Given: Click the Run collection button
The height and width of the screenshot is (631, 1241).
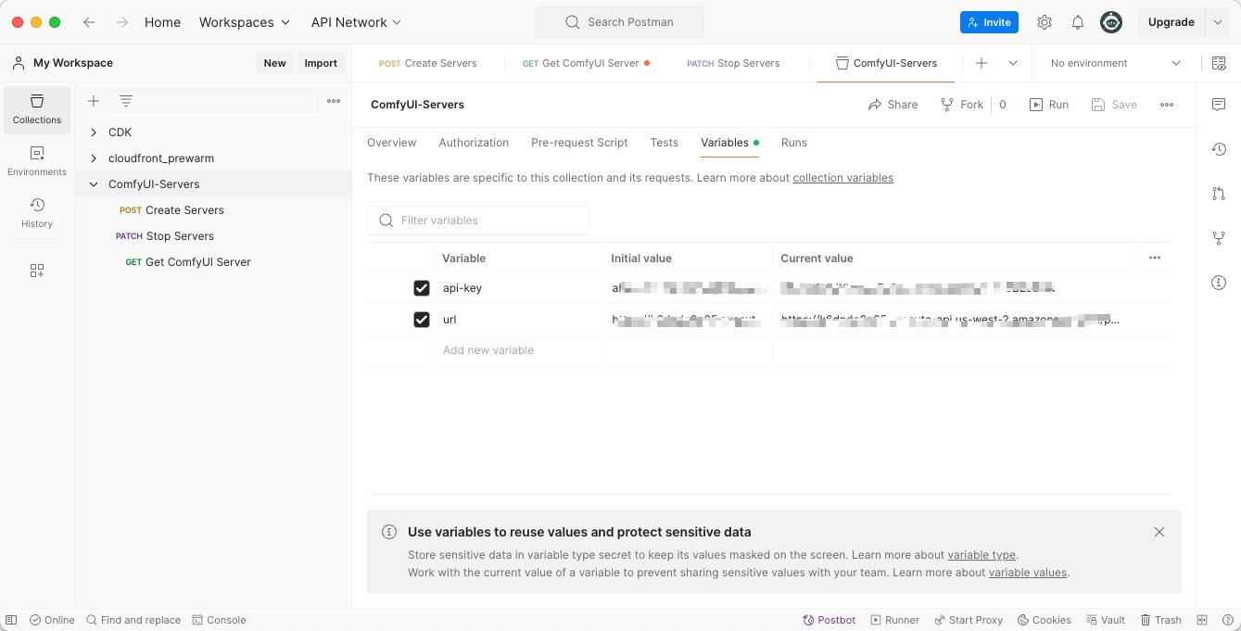Looking at the screenshot, I should point(1049,105).
